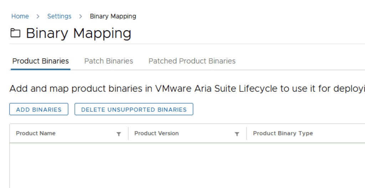The height and width of the screenshot is (188, 365).
Task: Open the Product Name filter icon
Action: [119, 134]
